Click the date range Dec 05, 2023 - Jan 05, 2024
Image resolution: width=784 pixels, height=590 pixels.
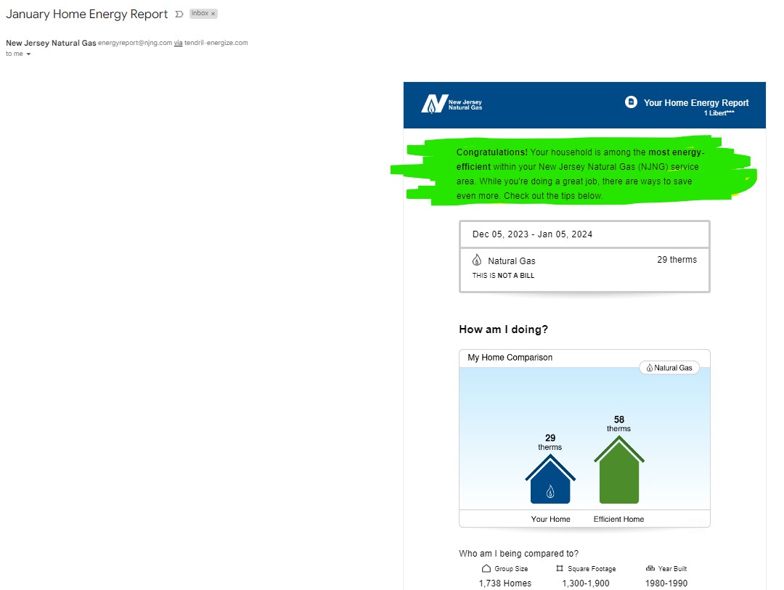pos(533,234)
